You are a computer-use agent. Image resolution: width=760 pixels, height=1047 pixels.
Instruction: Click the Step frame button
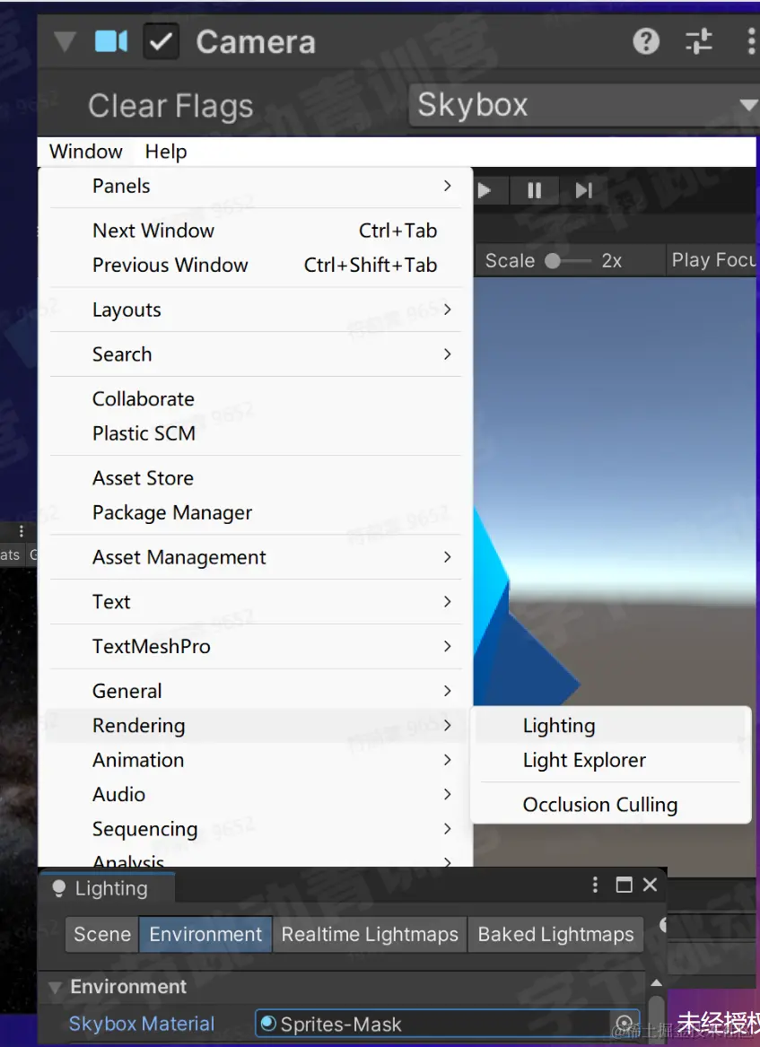point(584,191)
